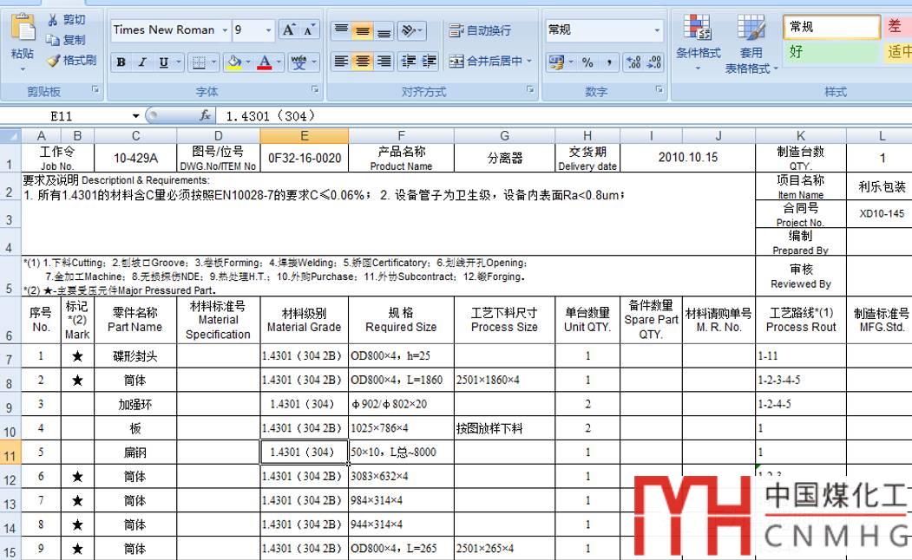Open the Name Box dropdown arrow

[x=135, y=116]
